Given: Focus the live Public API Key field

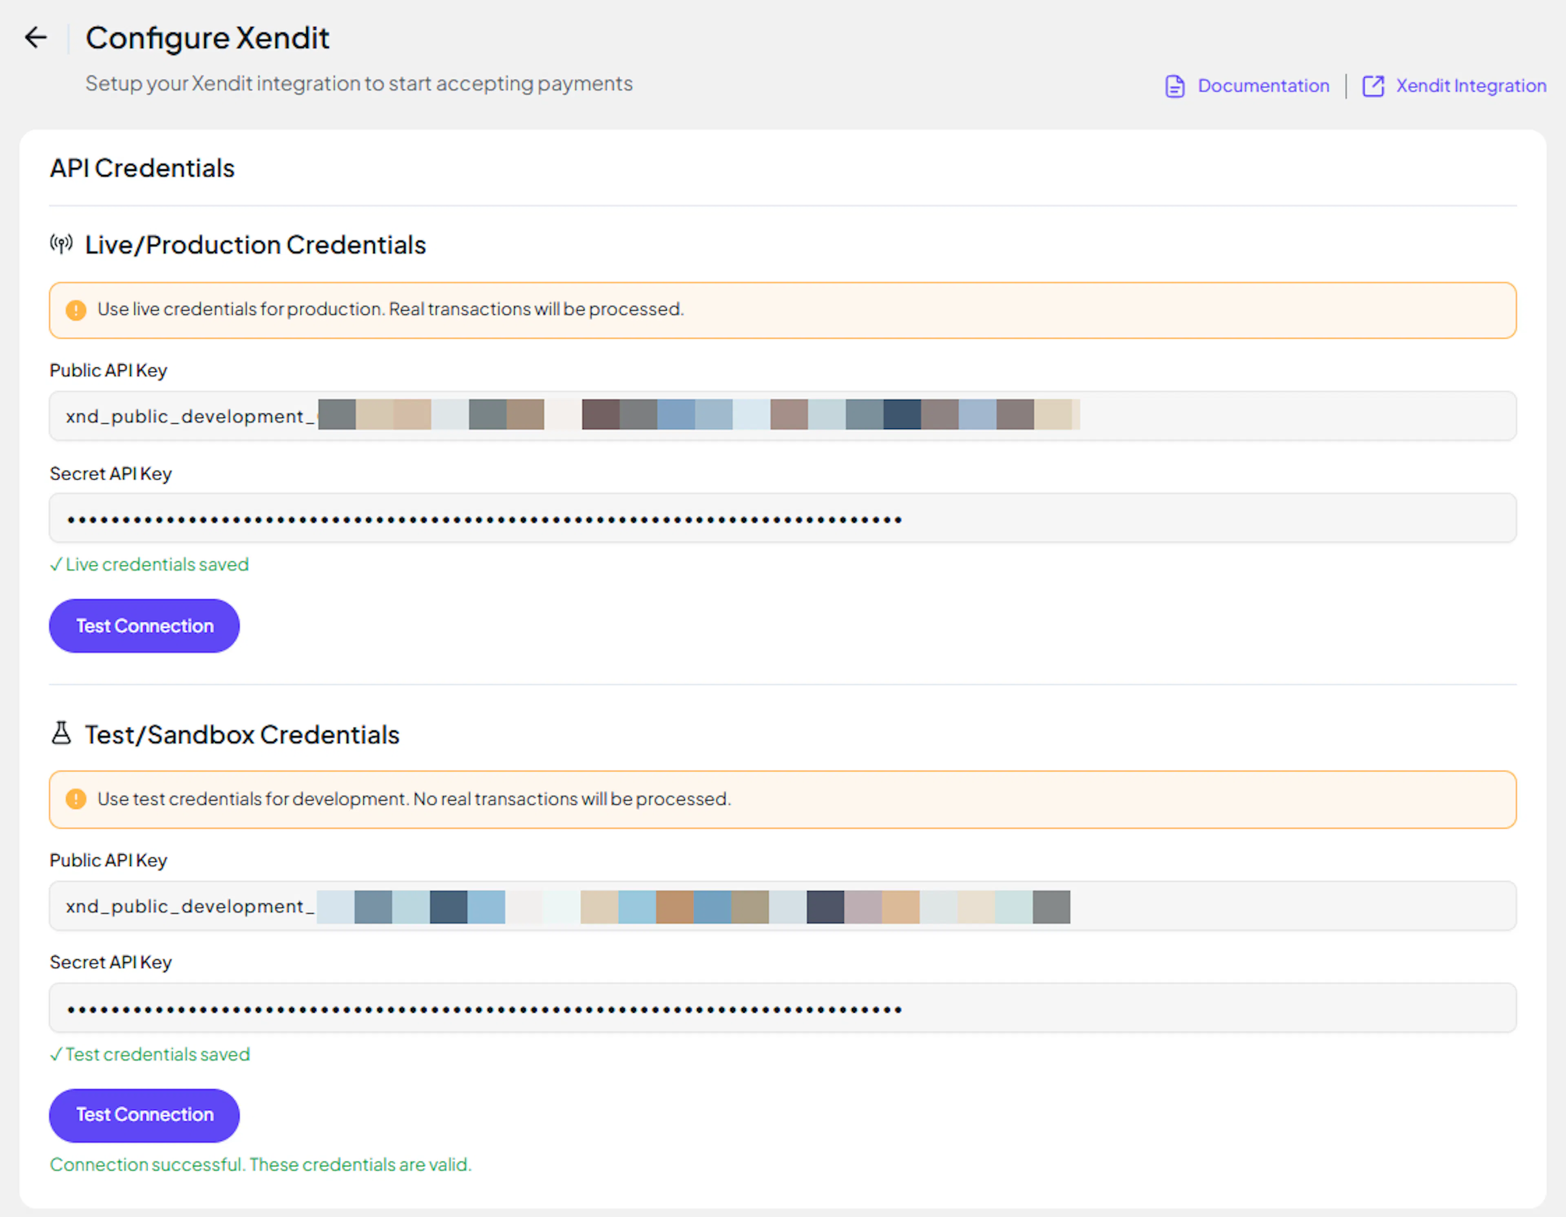Looking at the screenshot, I should coord(781,416).
